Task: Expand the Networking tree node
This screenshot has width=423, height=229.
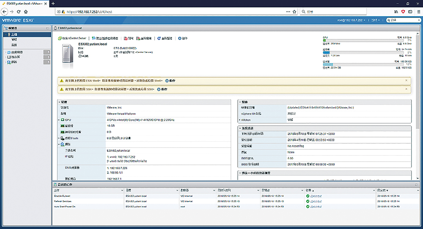Action: coord(5,62)
